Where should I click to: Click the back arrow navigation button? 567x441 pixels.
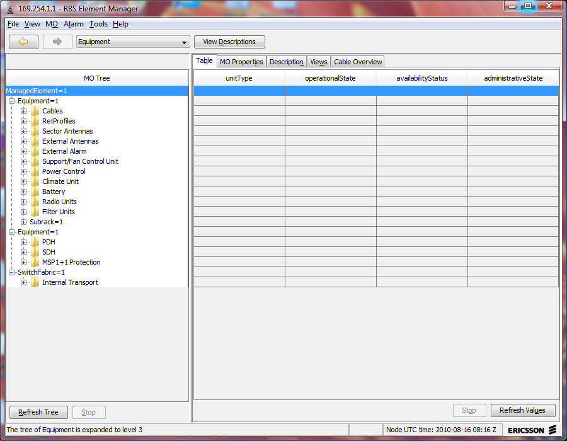tap(23, 42)
